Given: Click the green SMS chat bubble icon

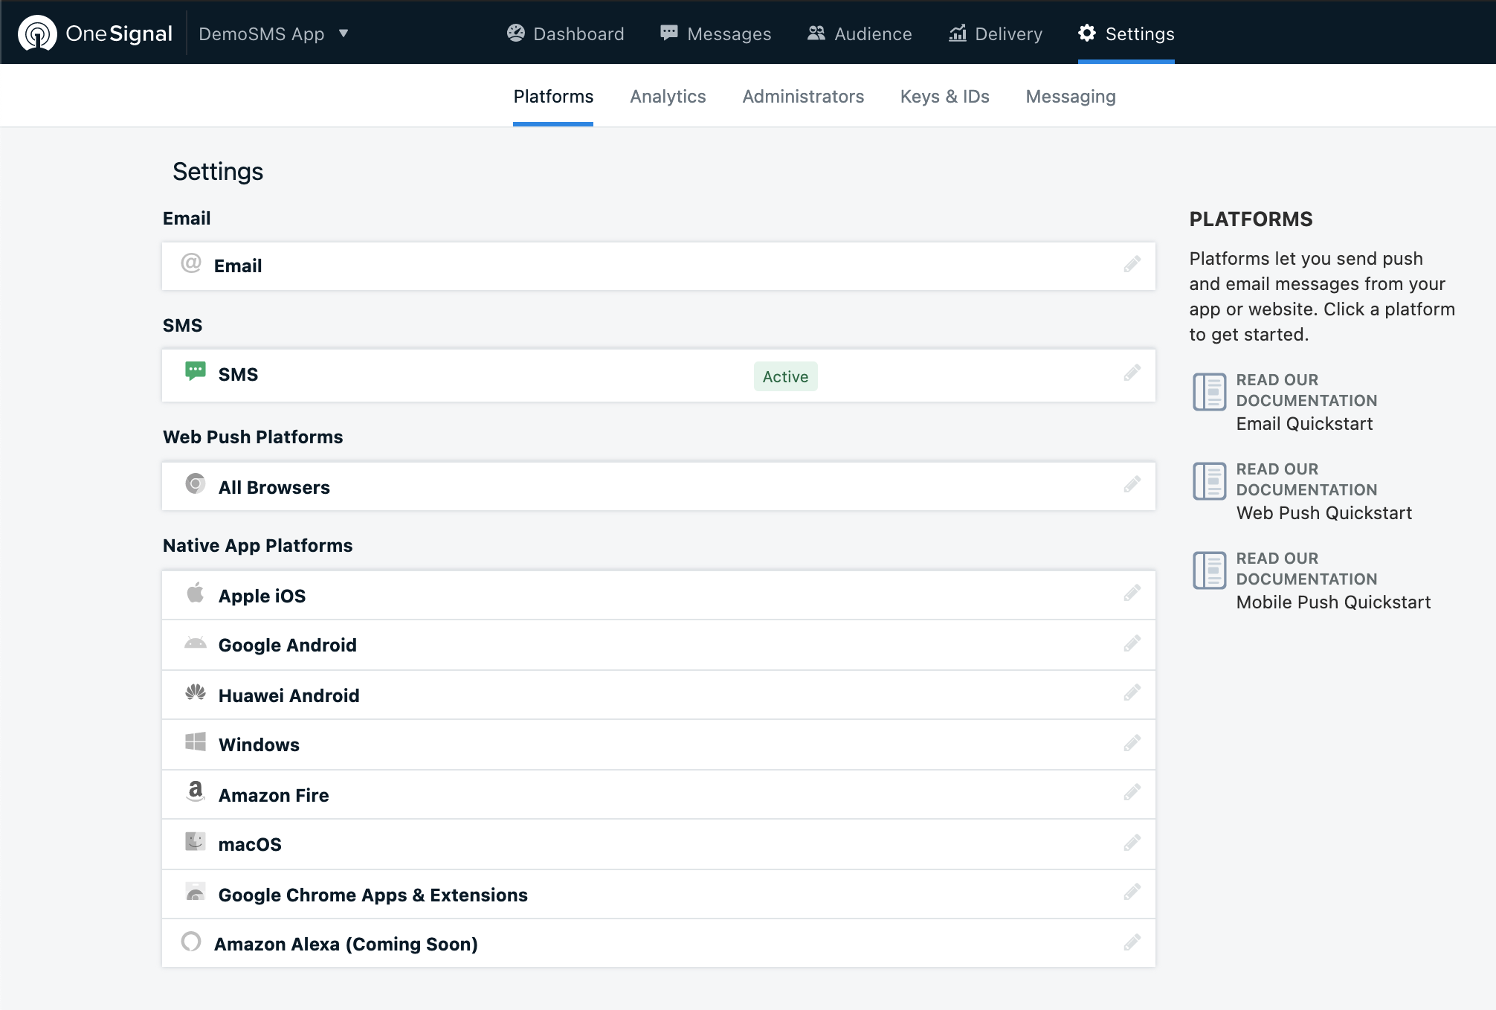Looking at the screenshot, I should 195,371.
